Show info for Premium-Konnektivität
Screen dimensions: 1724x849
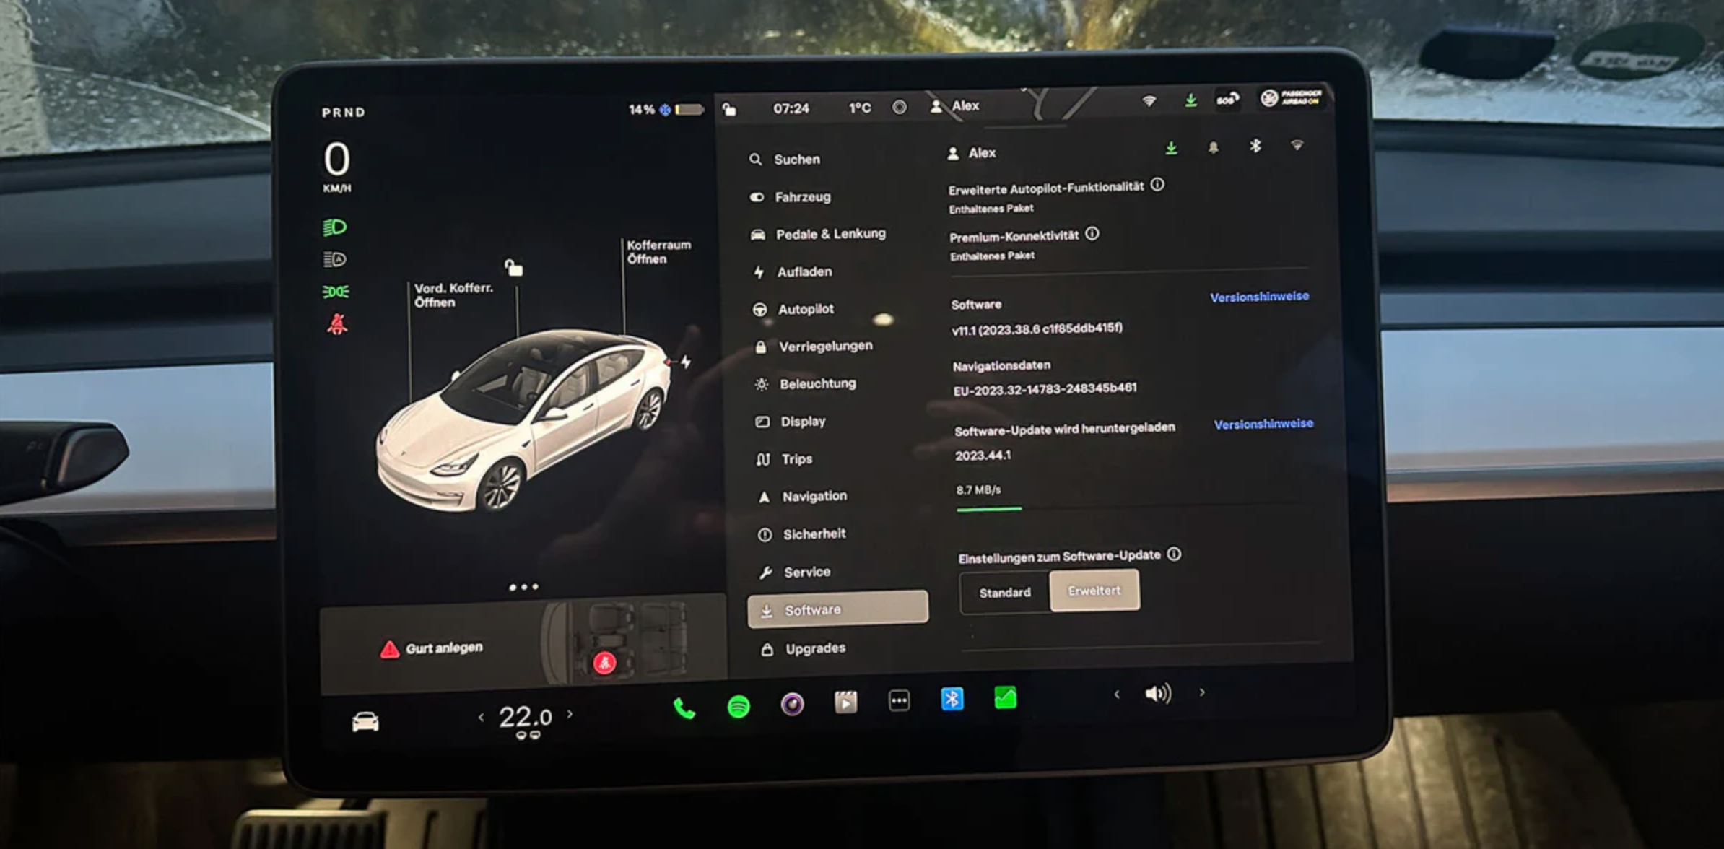point(1092,233)
